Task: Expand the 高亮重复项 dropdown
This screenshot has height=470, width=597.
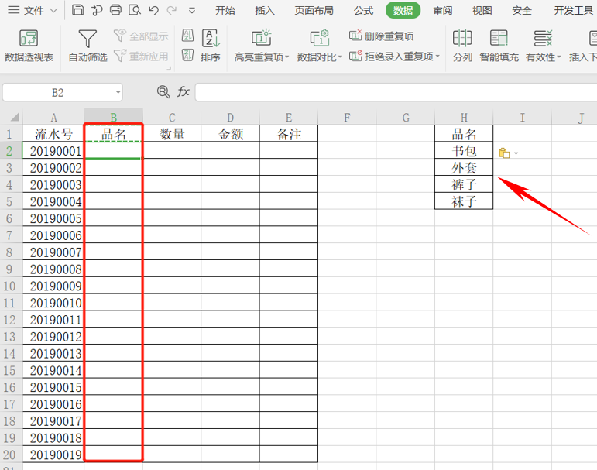Action: [x=287, y=57]
